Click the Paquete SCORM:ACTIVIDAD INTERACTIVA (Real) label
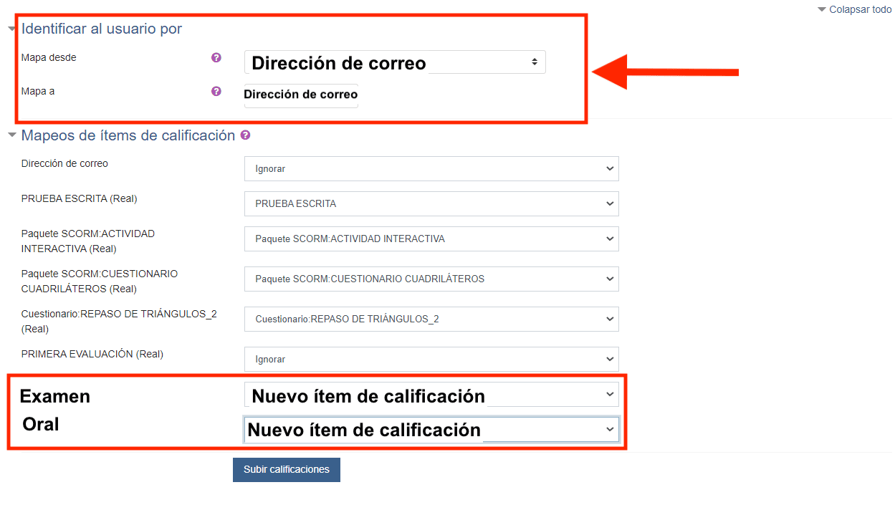The height and width of the screenshot is (505, 895). [88, 241]
